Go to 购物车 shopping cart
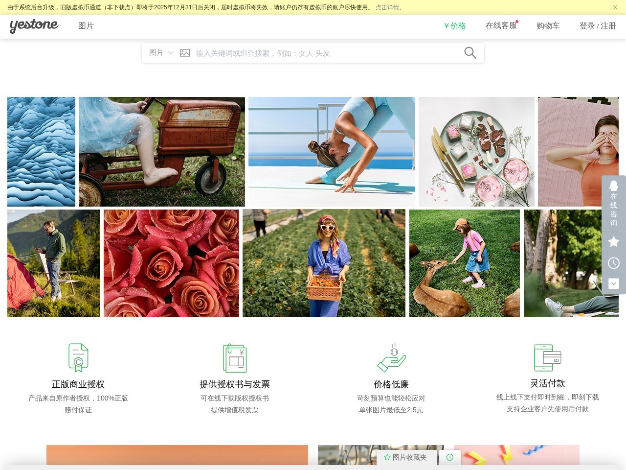The height and width of the screenshot is (470, 626). [x=548, y=26]
